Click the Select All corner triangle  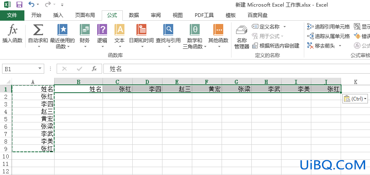8,82
